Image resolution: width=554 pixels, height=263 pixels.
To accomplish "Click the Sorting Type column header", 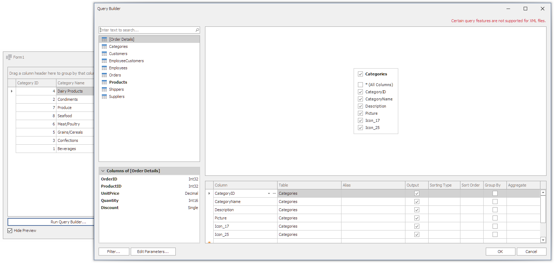I will pos(444,185).
